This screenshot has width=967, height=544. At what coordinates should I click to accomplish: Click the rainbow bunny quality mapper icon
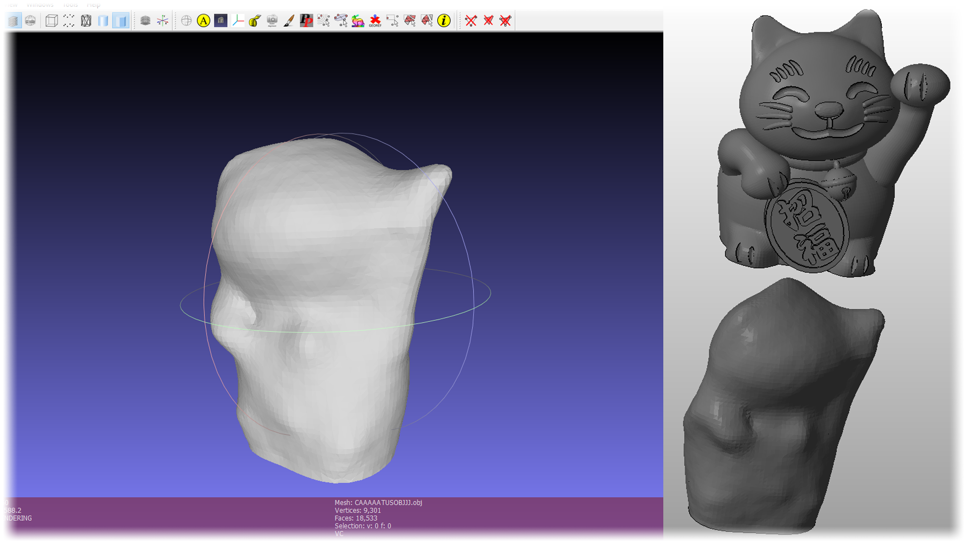click(x=358, y=21)
